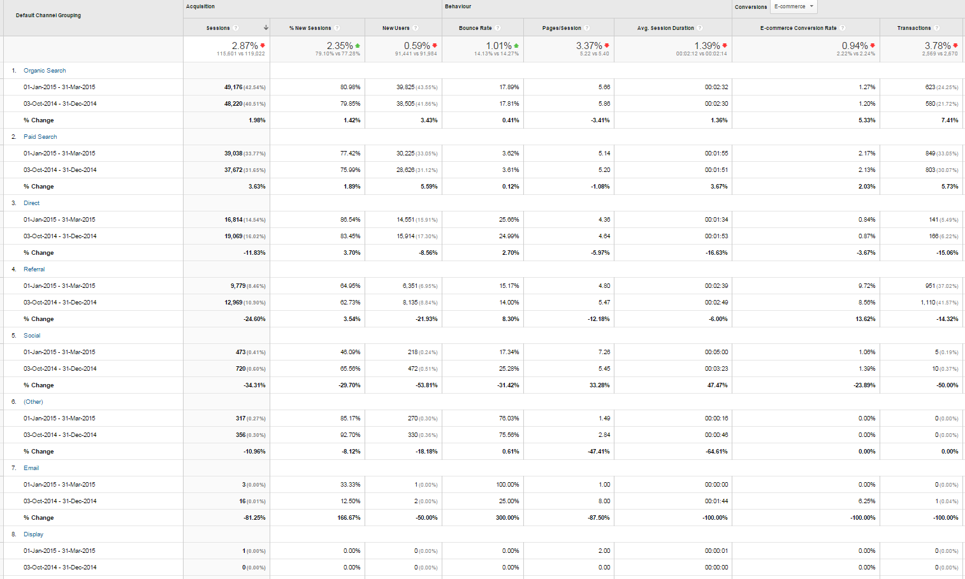965x579 pixels.
Task: Open the E-commerce conversions dropdown
Action: point(794,6)
